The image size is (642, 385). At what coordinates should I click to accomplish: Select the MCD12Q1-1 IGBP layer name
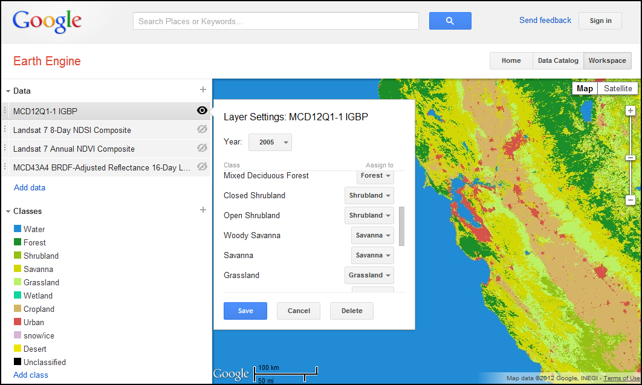tap(45, 111)
